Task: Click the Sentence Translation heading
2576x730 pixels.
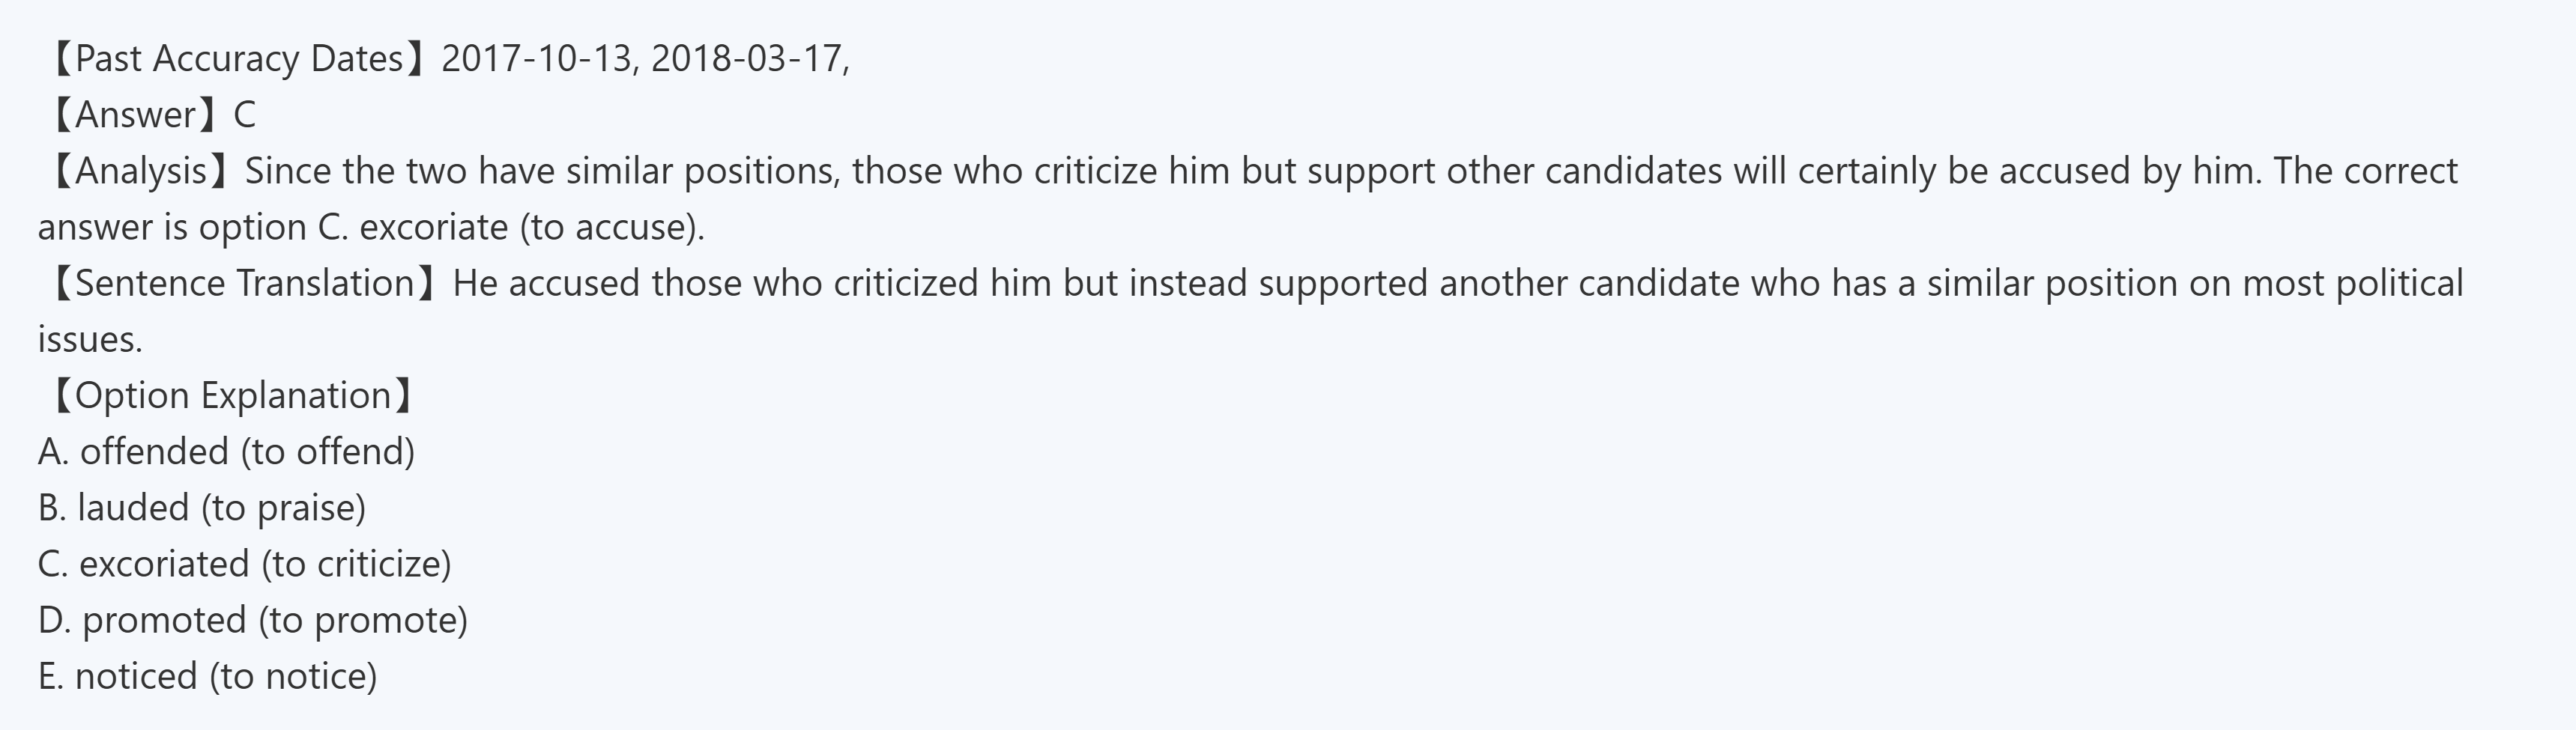Action: tap(244, 284)
